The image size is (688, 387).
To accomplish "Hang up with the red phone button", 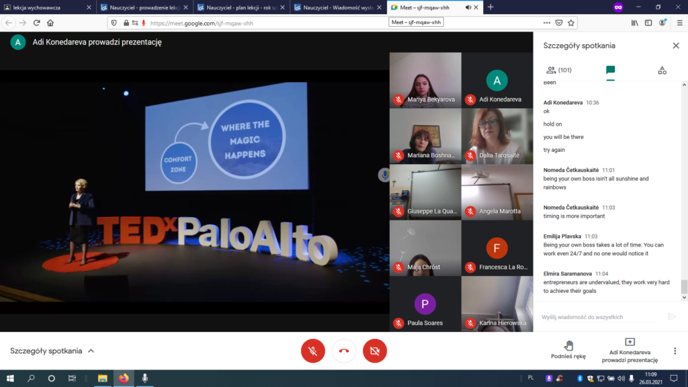I will point(344,351).
